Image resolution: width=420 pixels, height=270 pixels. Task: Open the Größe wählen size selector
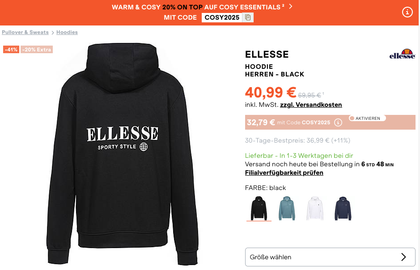pos(330,257)
